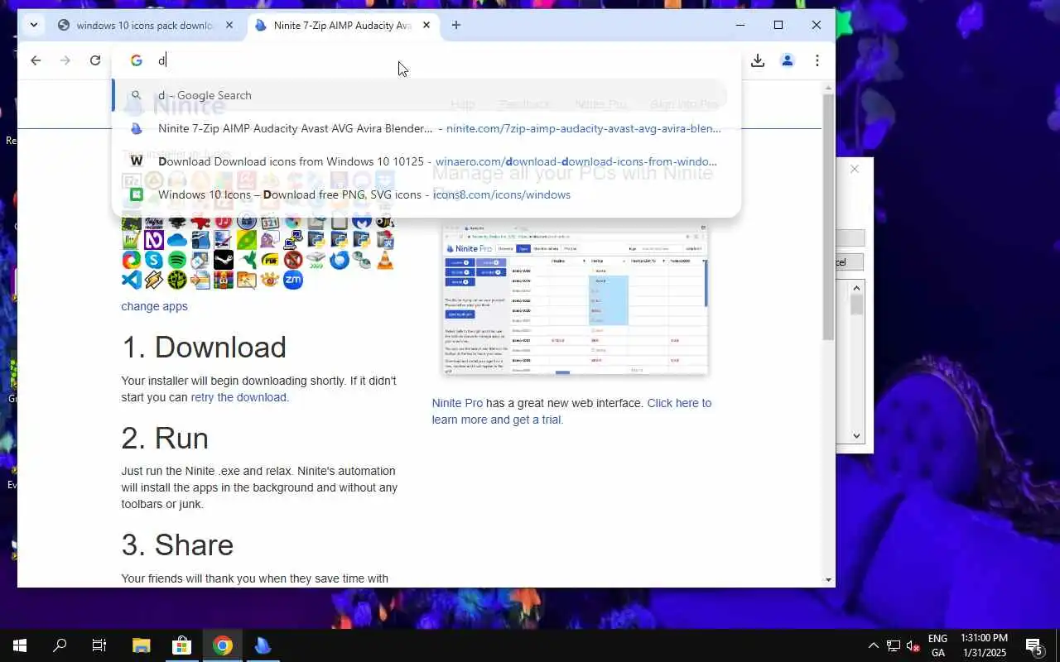Open a new browser tab

(456, 25)
